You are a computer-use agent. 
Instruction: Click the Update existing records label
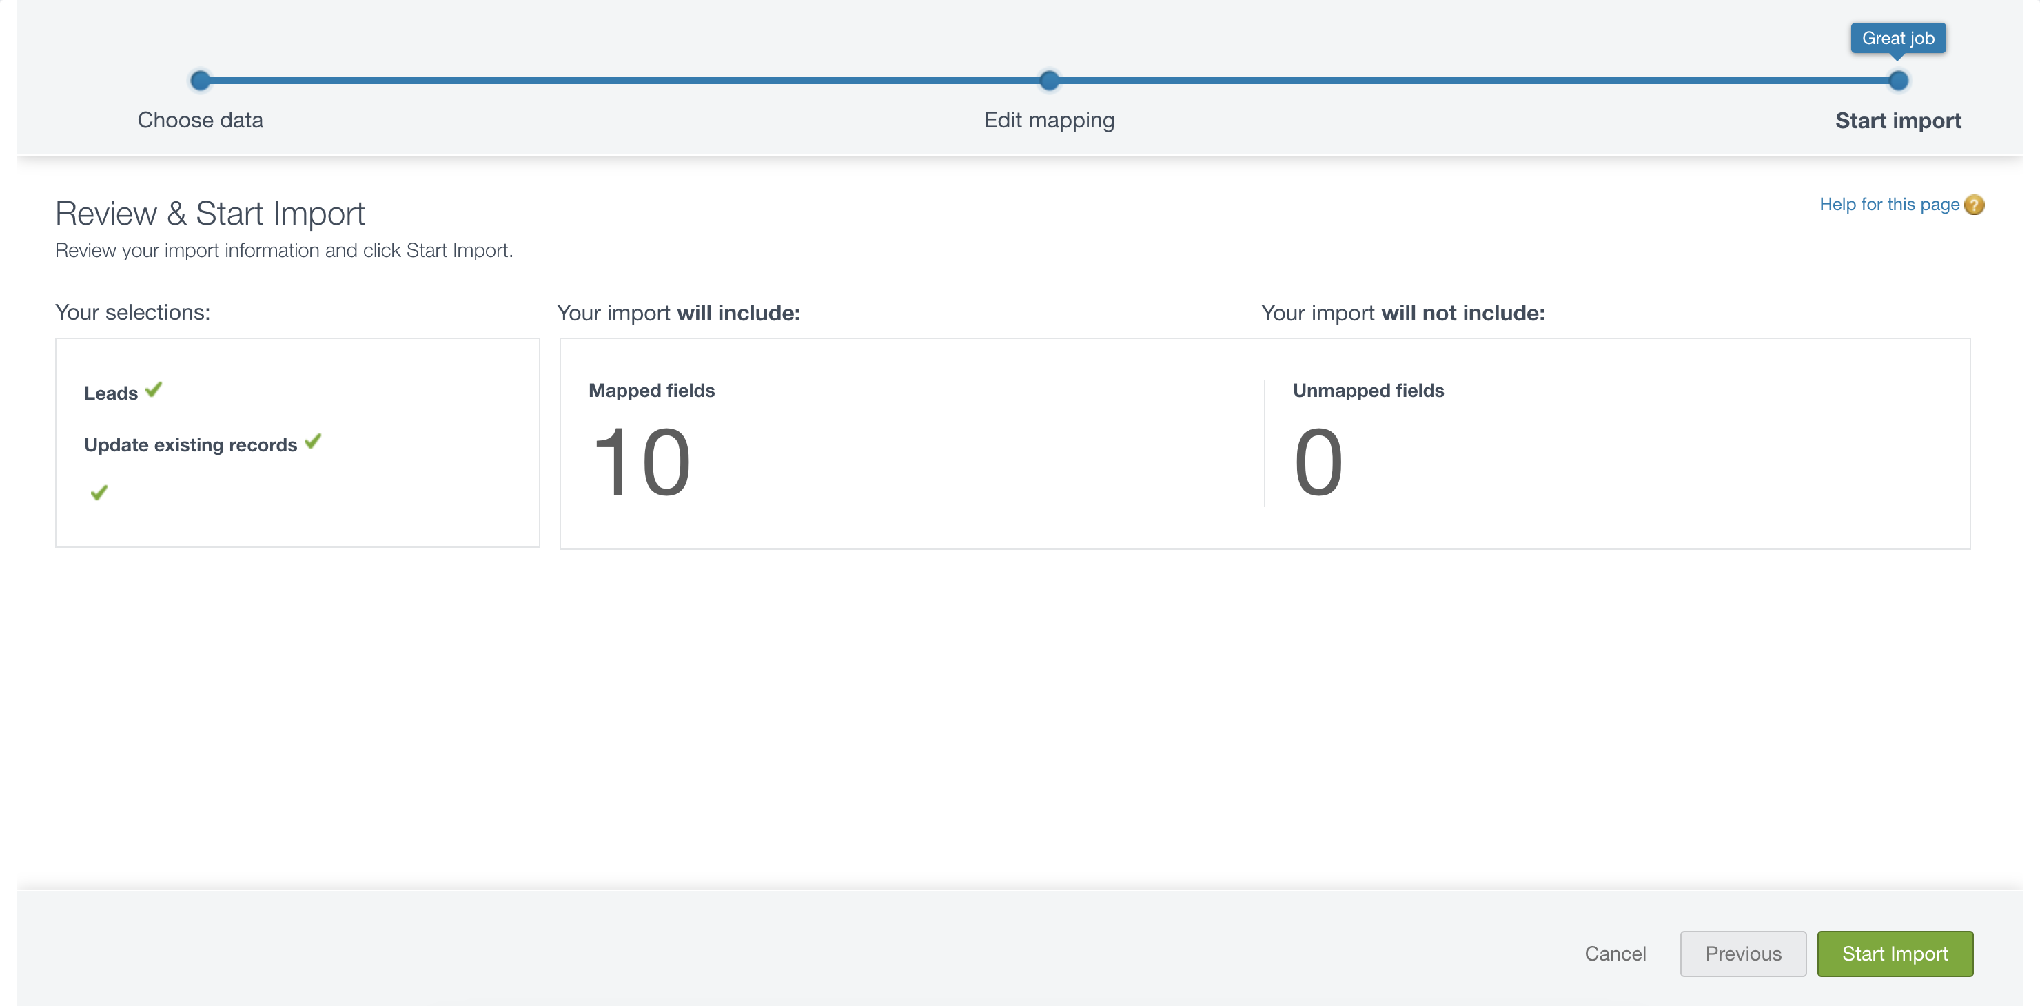(x=191, y=445)
